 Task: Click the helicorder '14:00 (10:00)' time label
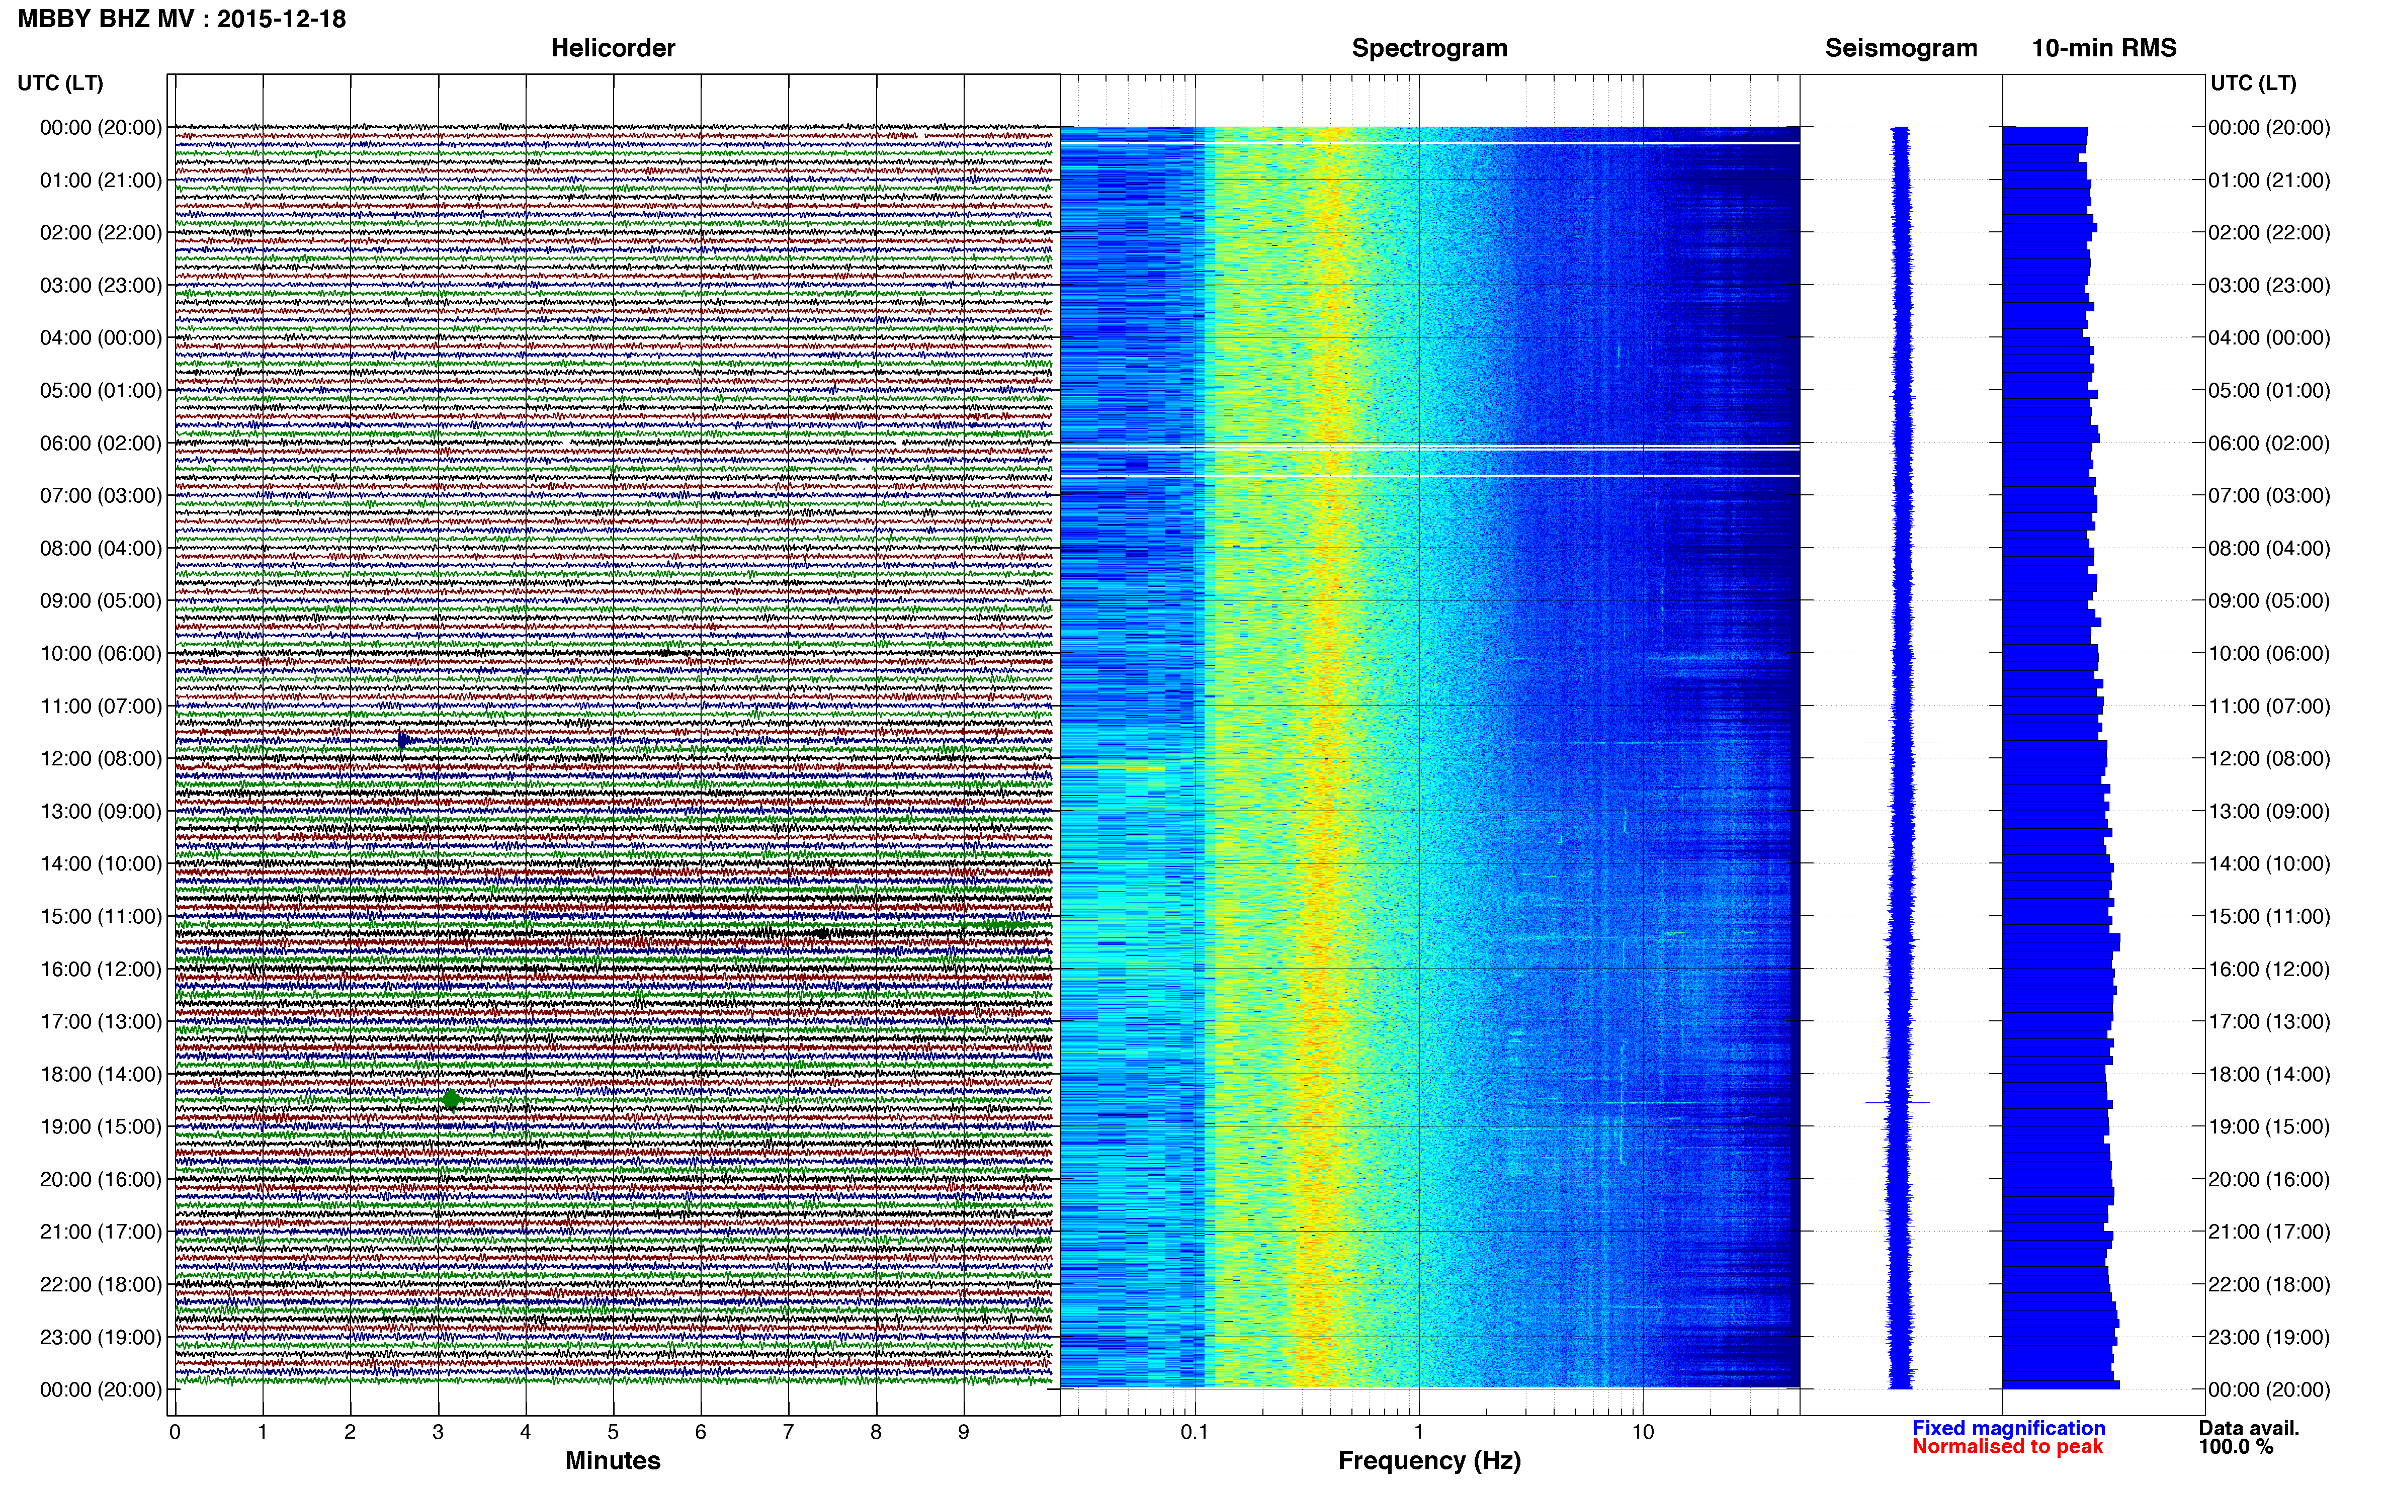101,864
